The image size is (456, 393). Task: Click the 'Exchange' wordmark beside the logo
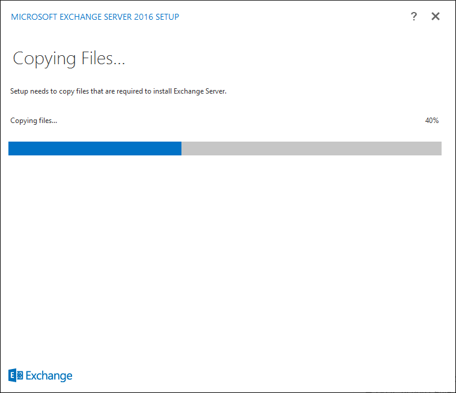[49, 376]
